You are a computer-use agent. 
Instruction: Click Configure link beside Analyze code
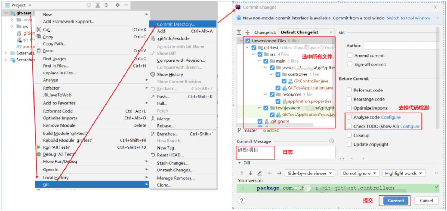pyautogui.click(x=391, y=117)
